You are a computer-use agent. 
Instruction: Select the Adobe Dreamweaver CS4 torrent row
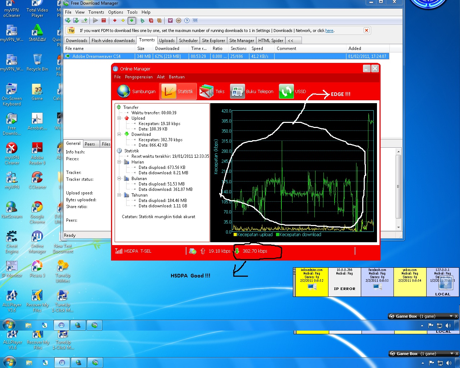(x=226, y=56)
